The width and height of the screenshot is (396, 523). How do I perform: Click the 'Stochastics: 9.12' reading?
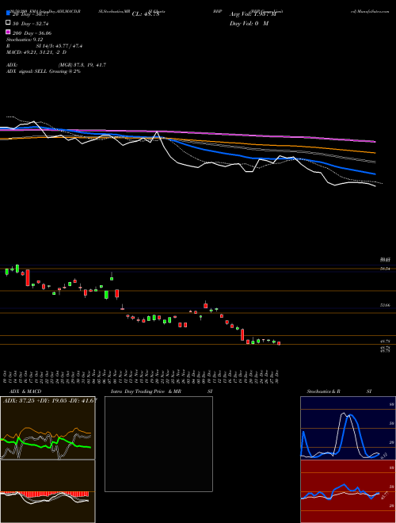click(x=25, y=40)
